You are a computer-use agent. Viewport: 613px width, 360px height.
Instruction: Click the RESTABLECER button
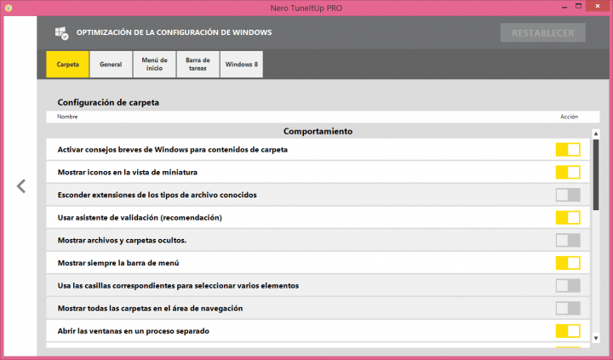tap(543, 33)
